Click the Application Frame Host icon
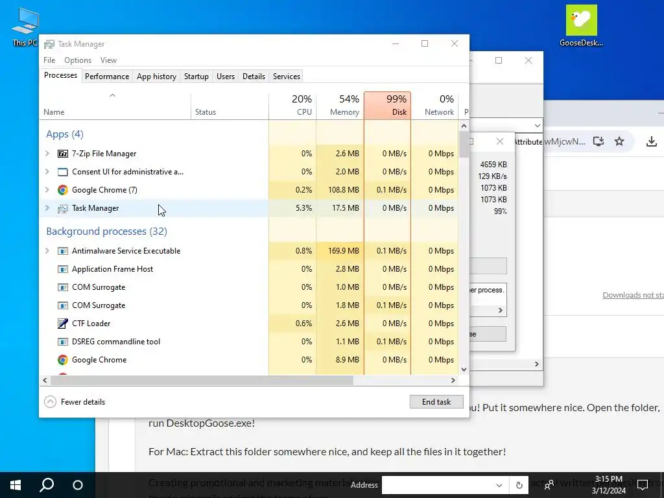 tap(63, 269)
